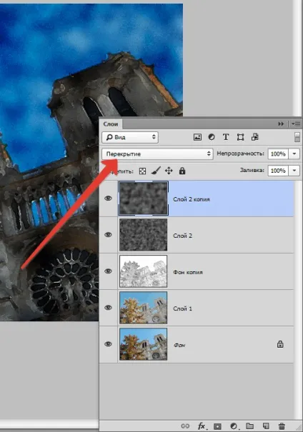The width and height of the screenshot is (303, 432).
Task: Hide the Слой 1 layer
Action: (x=108, y=308)
